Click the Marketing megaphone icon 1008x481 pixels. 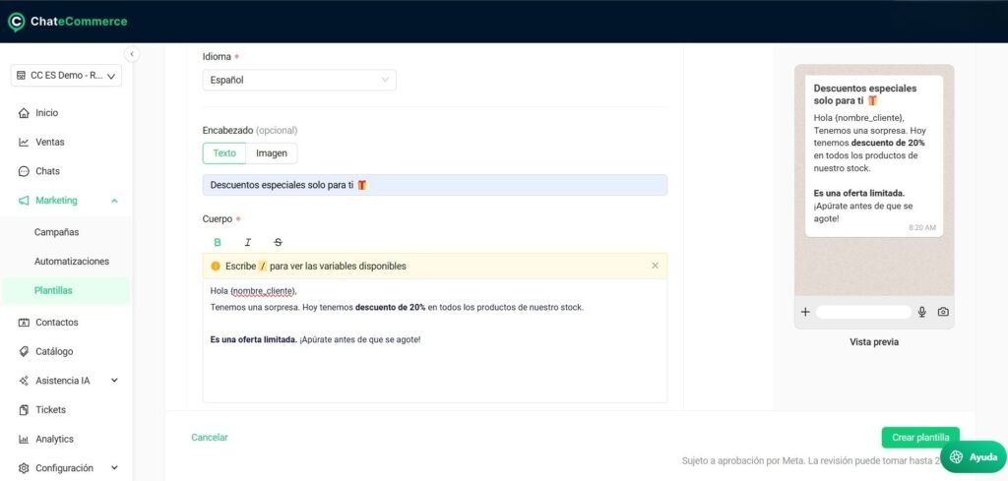(x=24, y=201)
